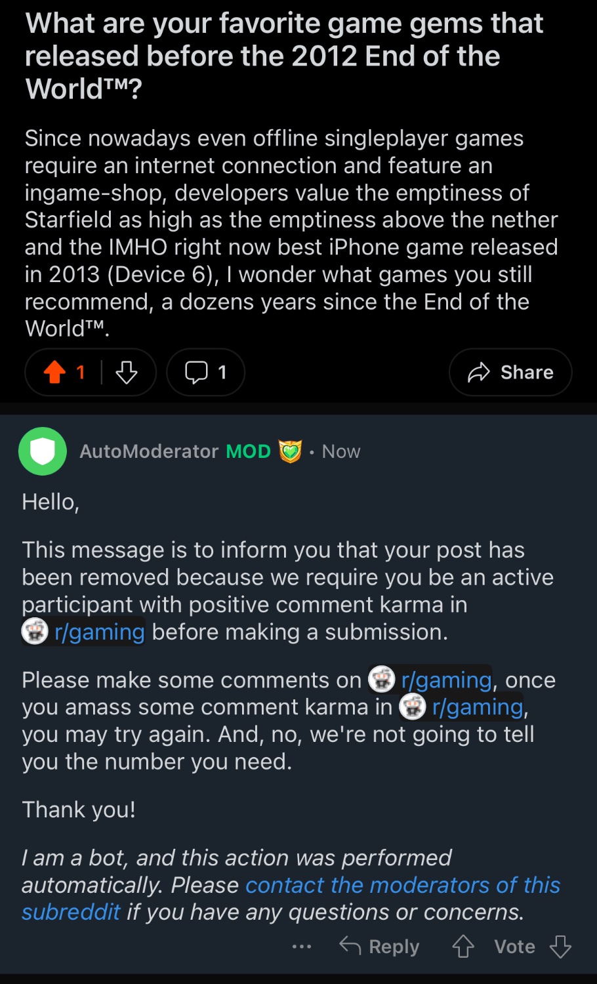Open r/gaming link before 'before making a submission'

tap(99, 632)
